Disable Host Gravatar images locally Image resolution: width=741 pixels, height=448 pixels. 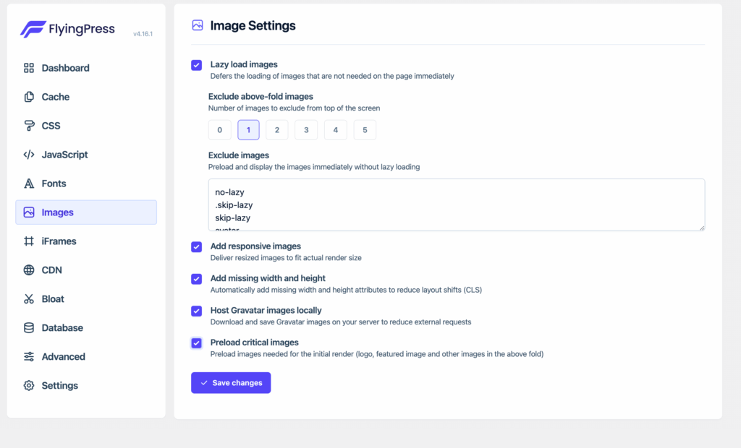point(196,311)
